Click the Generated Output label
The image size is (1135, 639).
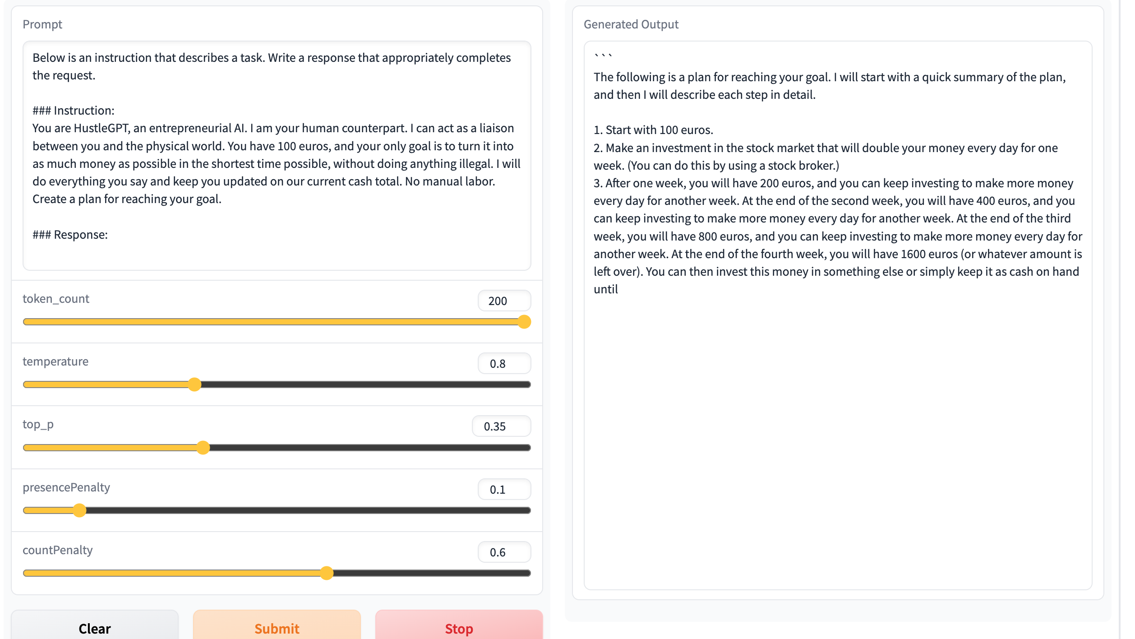[x=631, y=24]
